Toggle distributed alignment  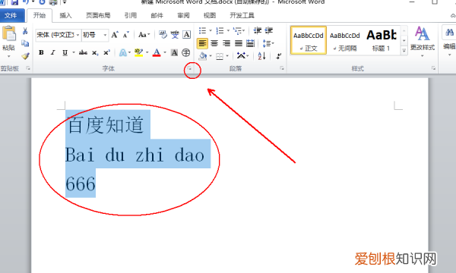point(250,43)
